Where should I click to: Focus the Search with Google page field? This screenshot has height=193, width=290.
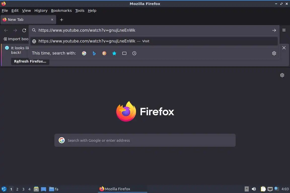pyautogui.click(x=145, y=140)
